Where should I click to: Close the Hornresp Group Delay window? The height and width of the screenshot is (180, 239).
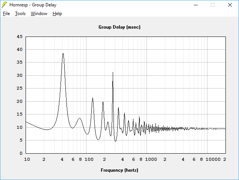click(x=230, y=5)
